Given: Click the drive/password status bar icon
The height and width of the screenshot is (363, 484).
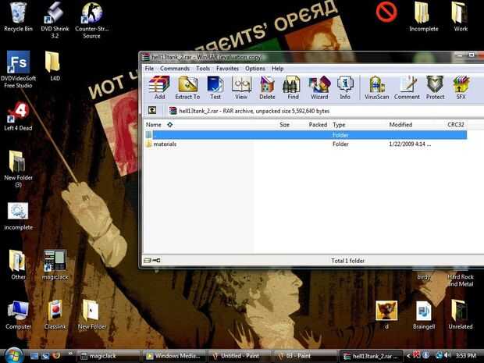Looking at the screenshot, I should [x=152, y=261].
